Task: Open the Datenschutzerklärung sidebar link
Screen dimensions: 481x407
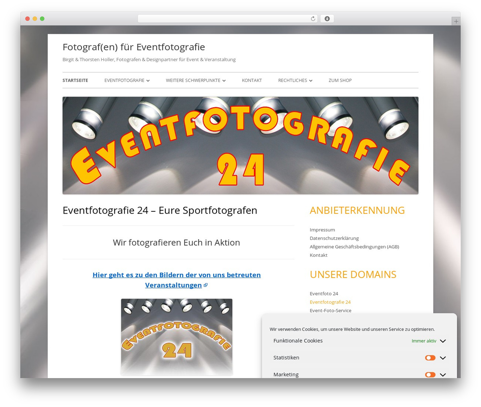Action: pos(334,238)
